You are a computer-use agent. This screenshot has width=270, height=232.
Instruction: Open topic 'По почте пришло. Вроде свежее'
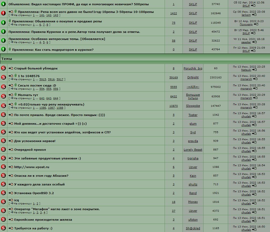(60, 115)
